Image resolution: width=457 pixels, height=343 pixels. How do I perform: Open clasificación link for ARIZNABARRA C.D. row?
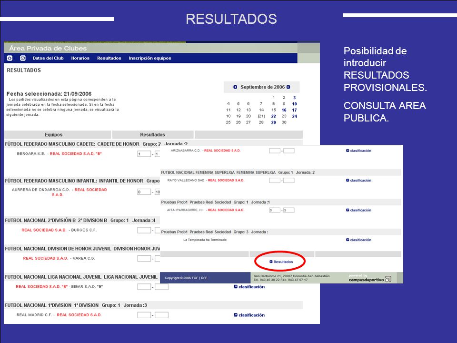click(x=360, y=151)
